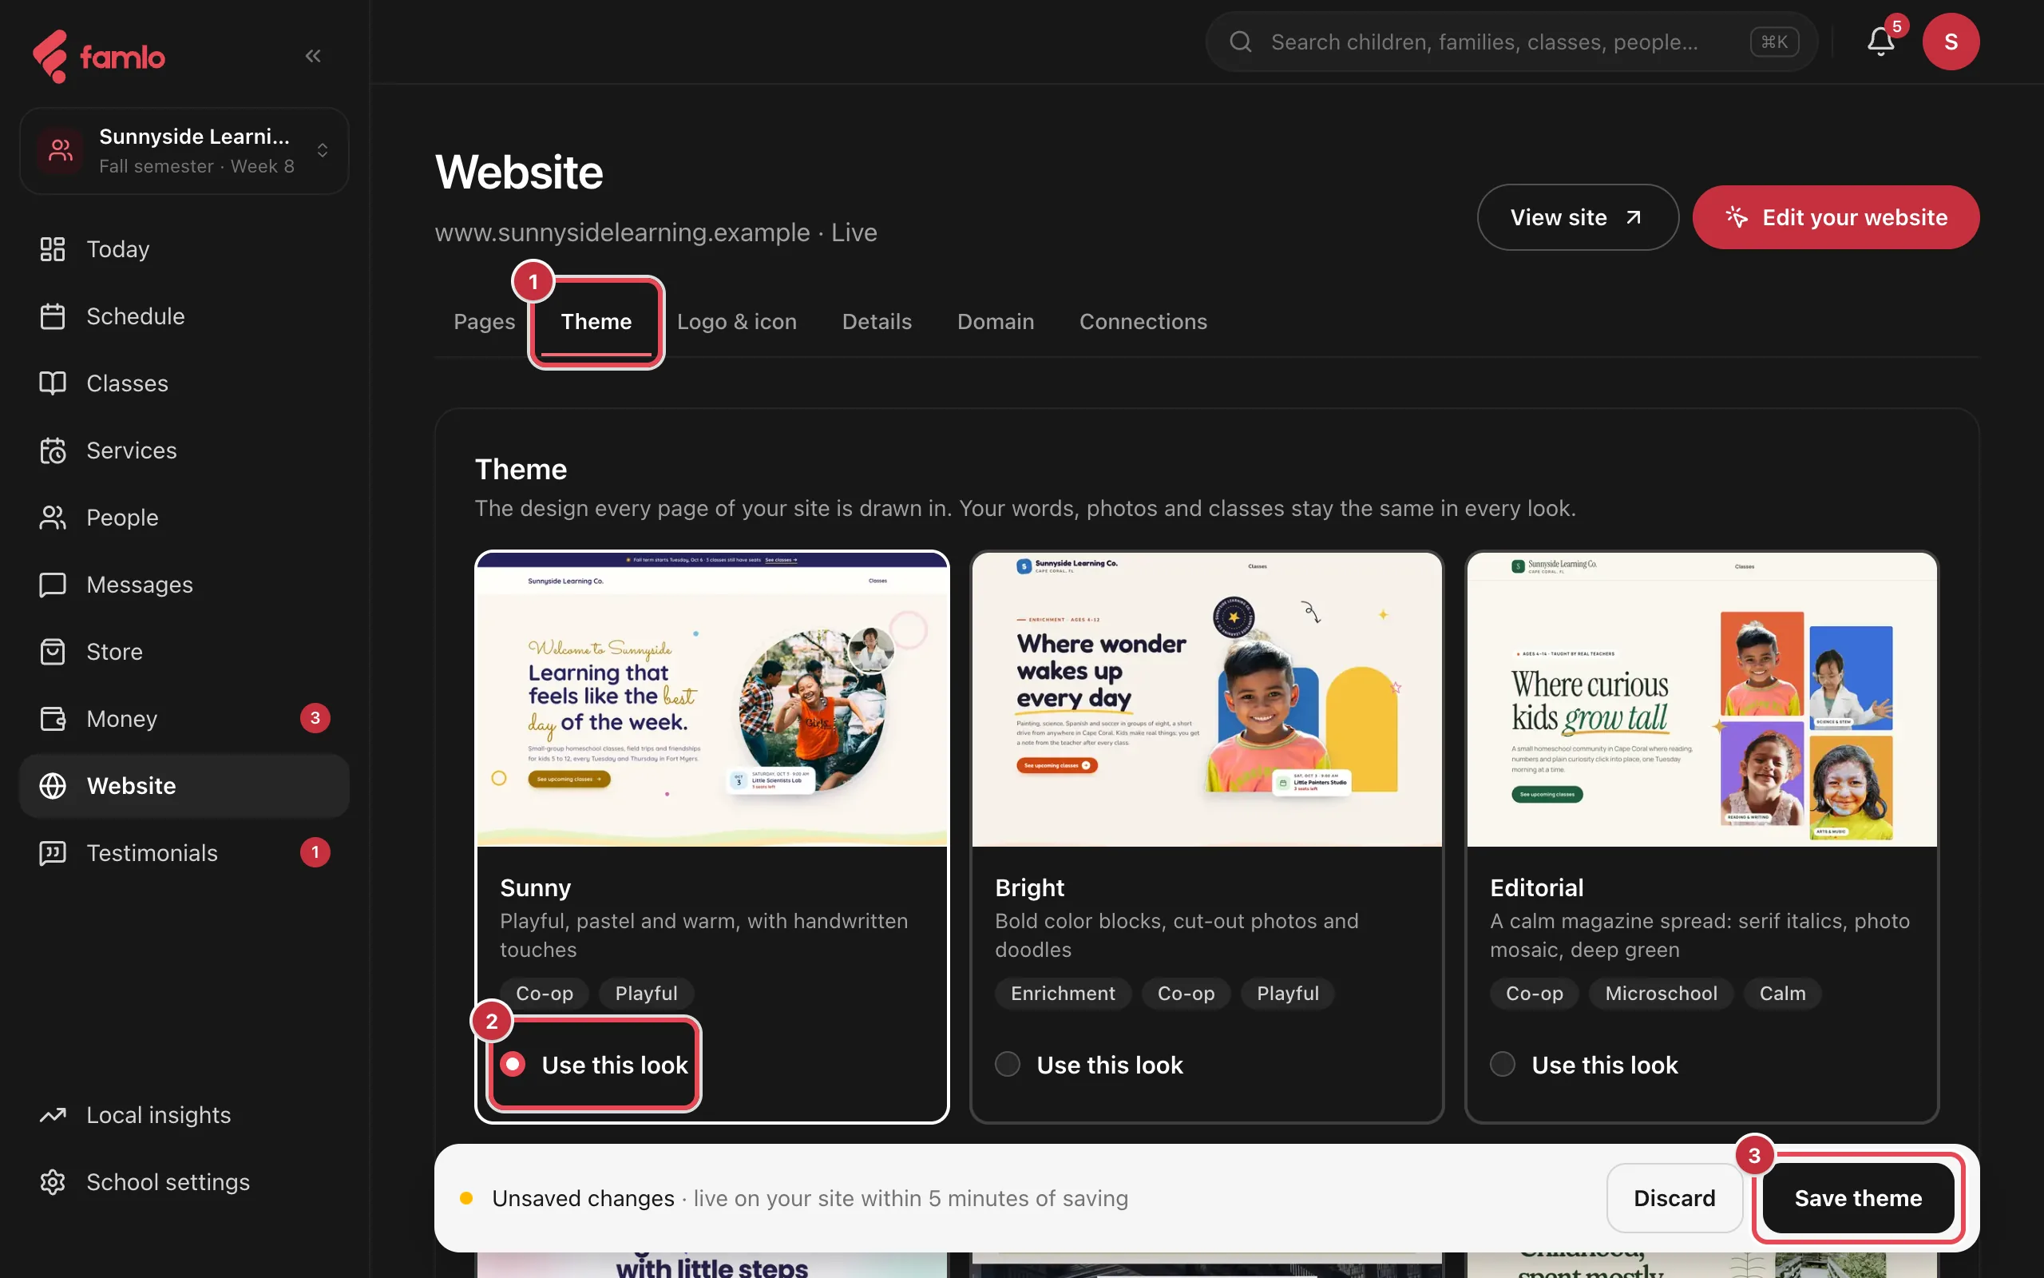Go to Schedule in the sidebar
The height and width of the screenshot is (1278, 2044).
[184, 316]
